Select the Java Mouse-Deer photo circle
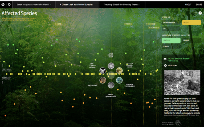This screenshot has height=127, width=204. click(x=111, y=66)
